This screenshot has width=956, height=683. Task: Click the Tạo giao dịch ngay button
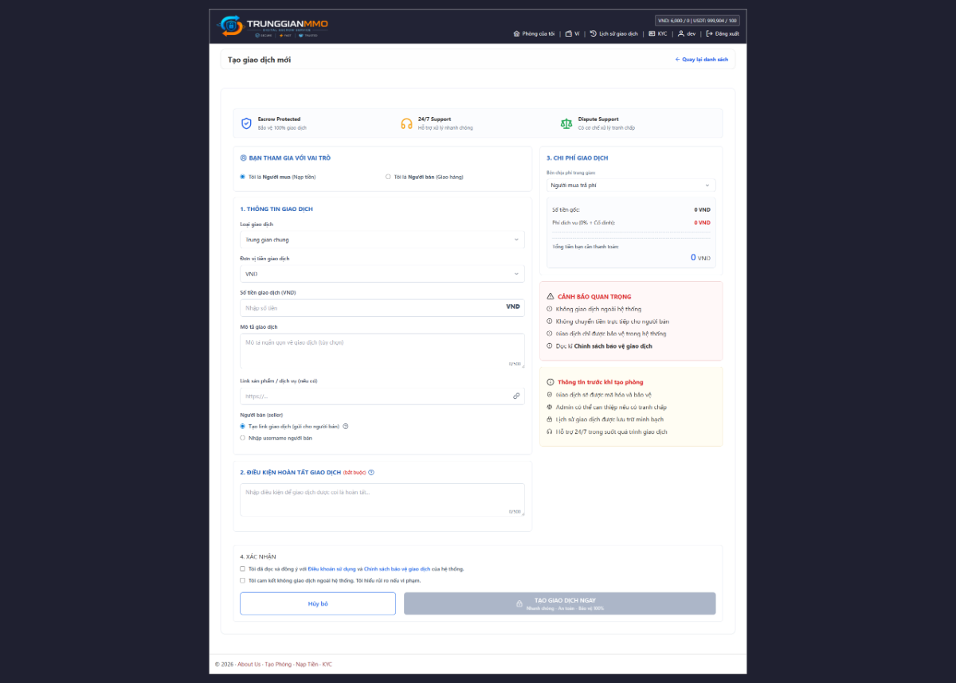point(560,603)
